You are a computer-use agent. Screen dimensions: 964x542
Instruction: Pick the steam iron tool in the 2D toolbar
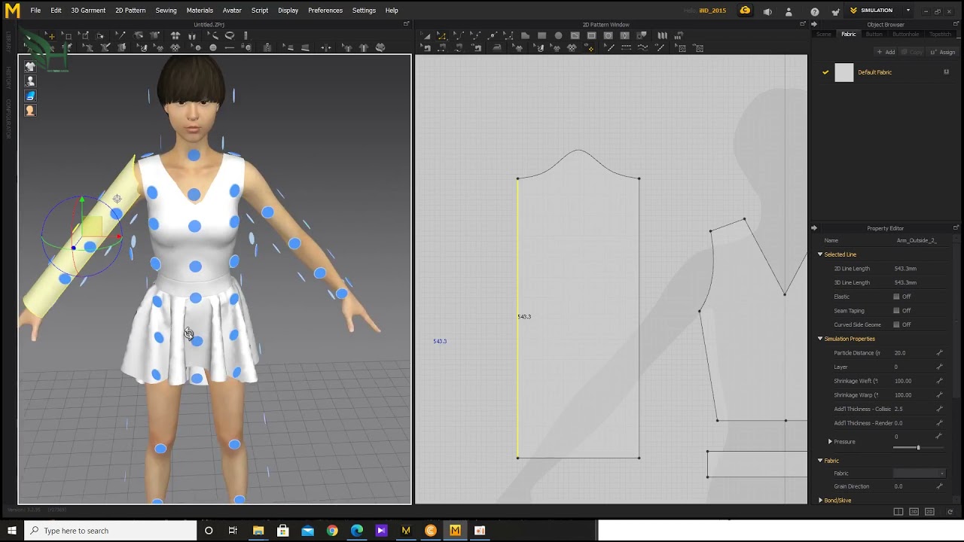(497, 47)
